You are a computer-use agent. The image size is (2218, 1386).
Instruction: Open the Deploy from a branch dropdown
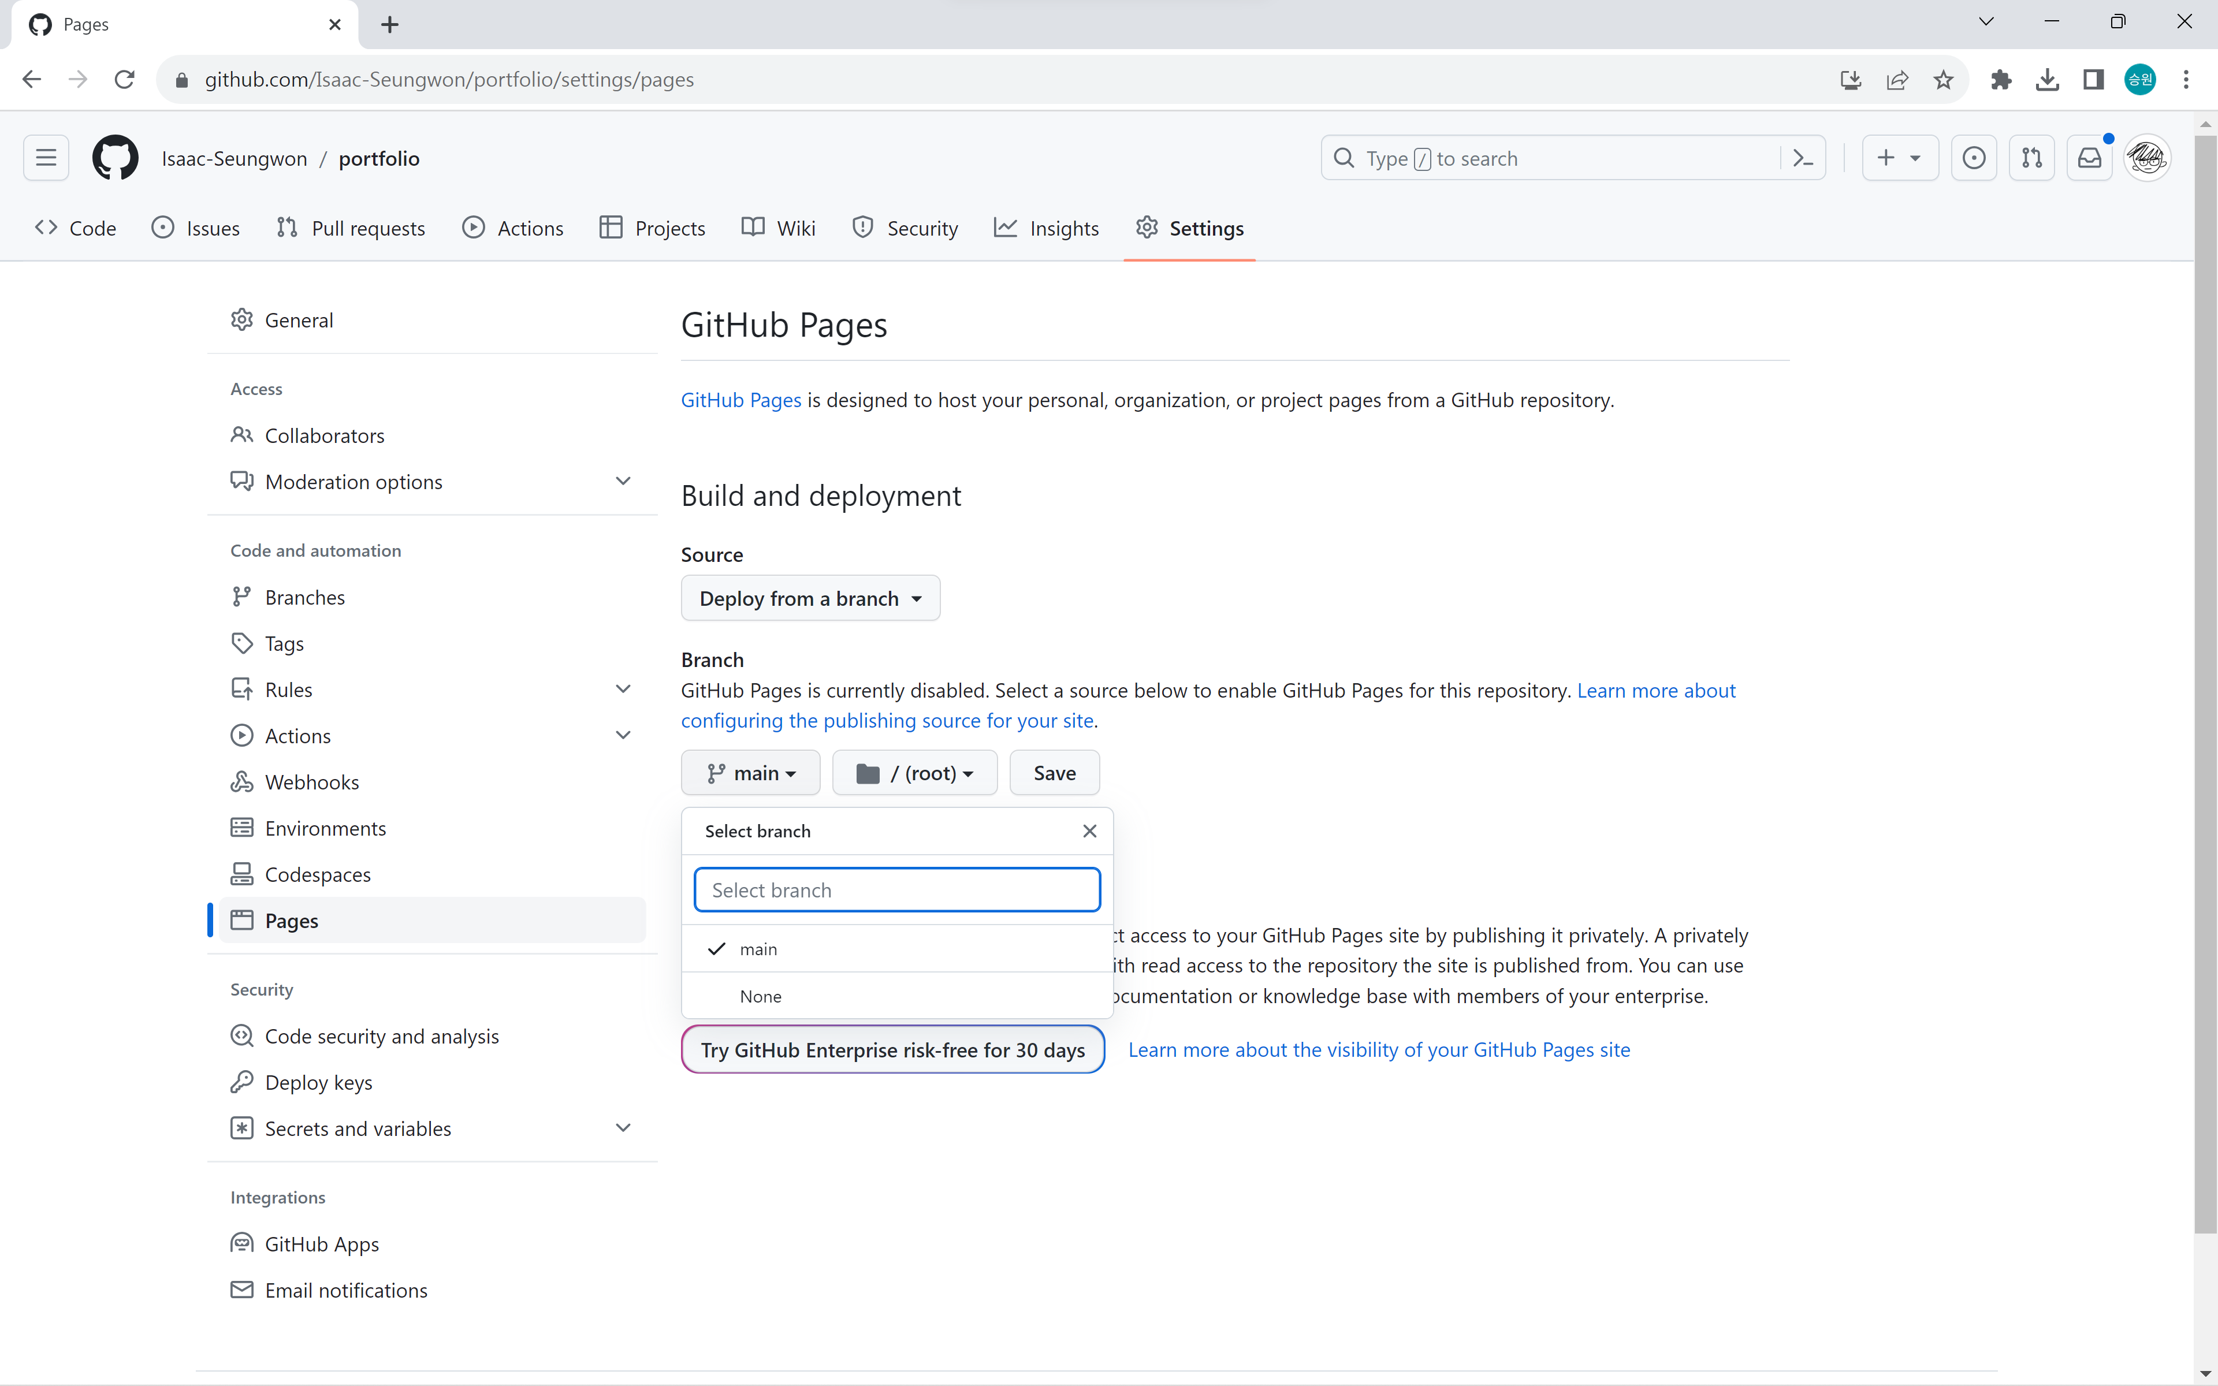(810, 599)
